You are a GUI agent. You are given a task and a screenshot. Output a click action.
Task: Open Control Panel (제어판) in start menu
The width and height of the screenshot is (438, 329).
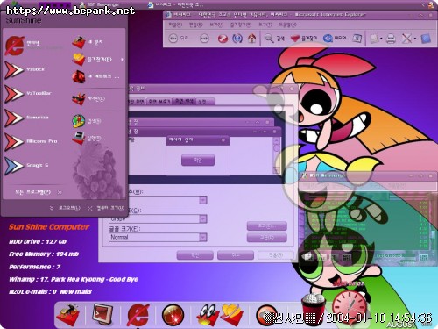click(88, 98)
